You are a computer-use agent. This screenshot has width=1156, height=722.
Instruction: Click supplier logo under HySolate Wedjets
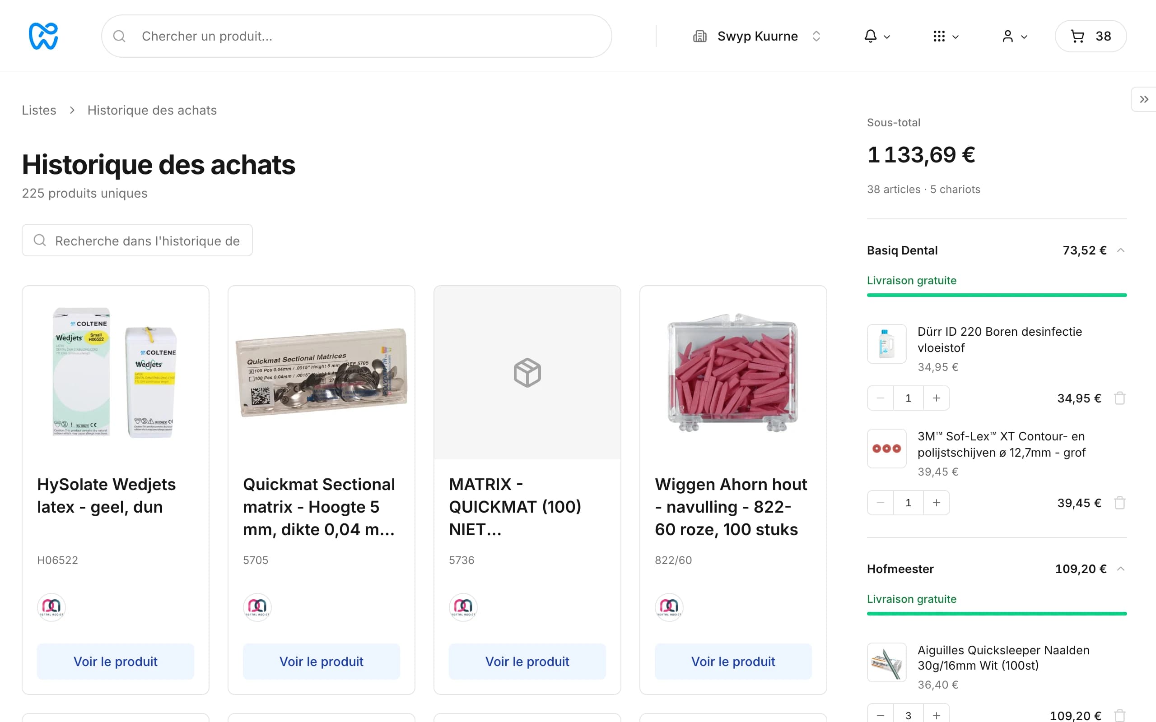(51, 607)
